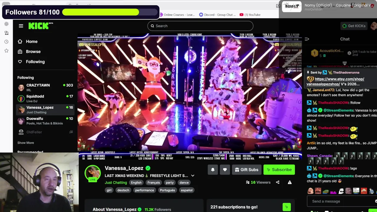
Task: Open the hamburger menu next to Kick logo
Action: click(21, 26)
